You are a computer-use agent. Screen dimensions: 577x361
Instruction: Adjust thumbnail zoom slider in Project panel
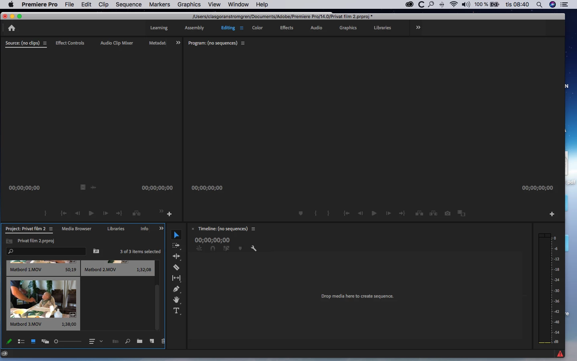point(68,341)
